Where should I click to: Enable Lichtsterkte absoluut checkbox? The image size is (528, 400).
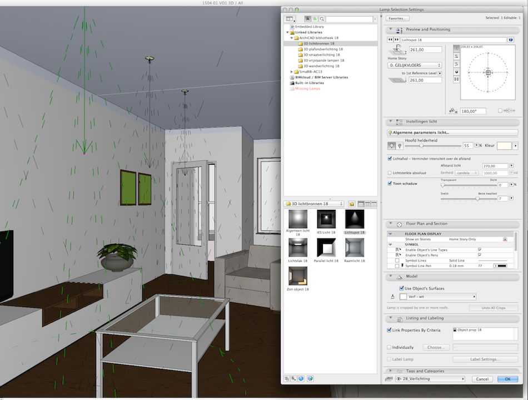click(390, 173)
